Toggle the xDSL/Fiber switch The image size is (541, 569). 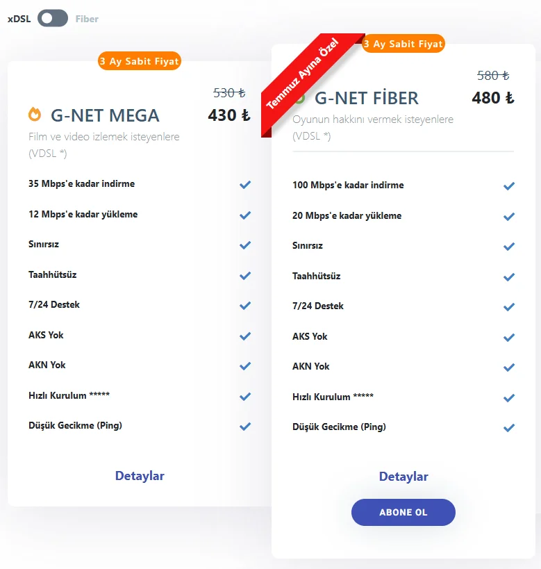(x=53, y=19)
